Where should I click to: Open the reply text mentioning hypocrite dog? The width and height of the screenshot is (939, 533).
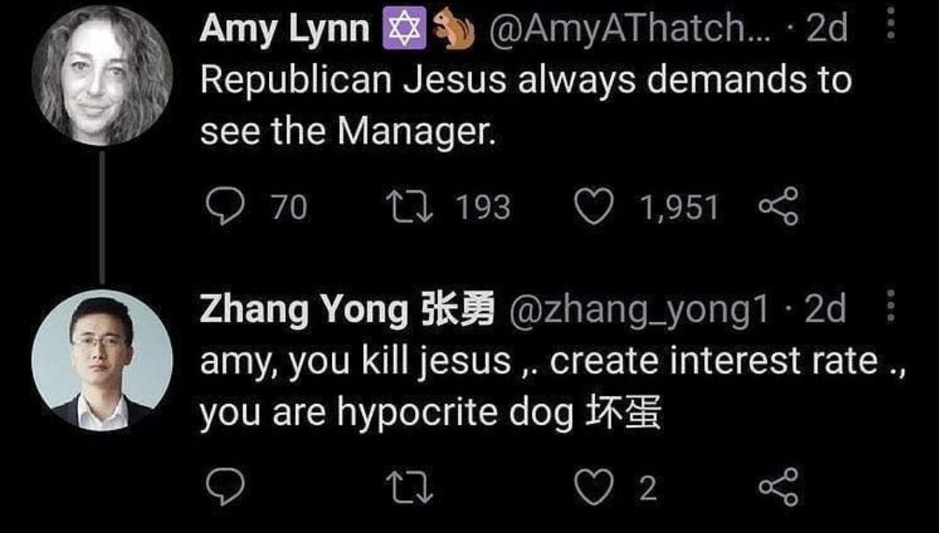(550, 386)
